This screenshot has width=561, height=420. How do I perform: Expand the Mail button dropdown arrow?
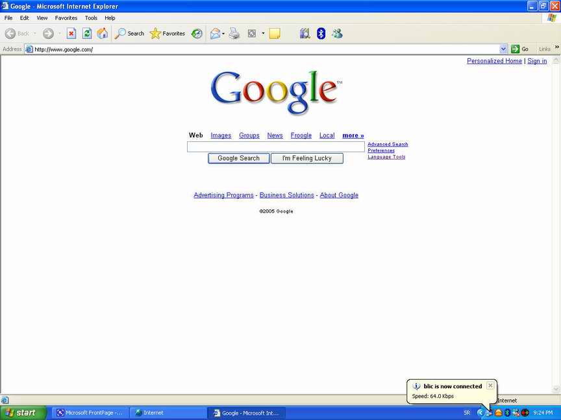click(x=223, y=34)
